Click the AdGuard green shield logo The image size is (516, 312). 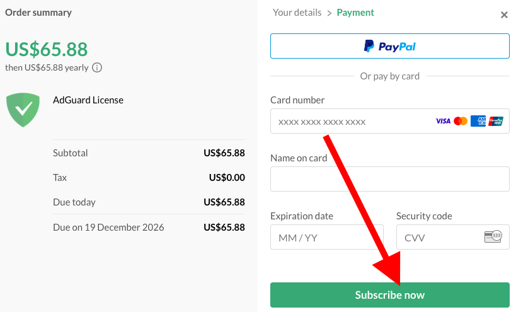tap(23, 109)
